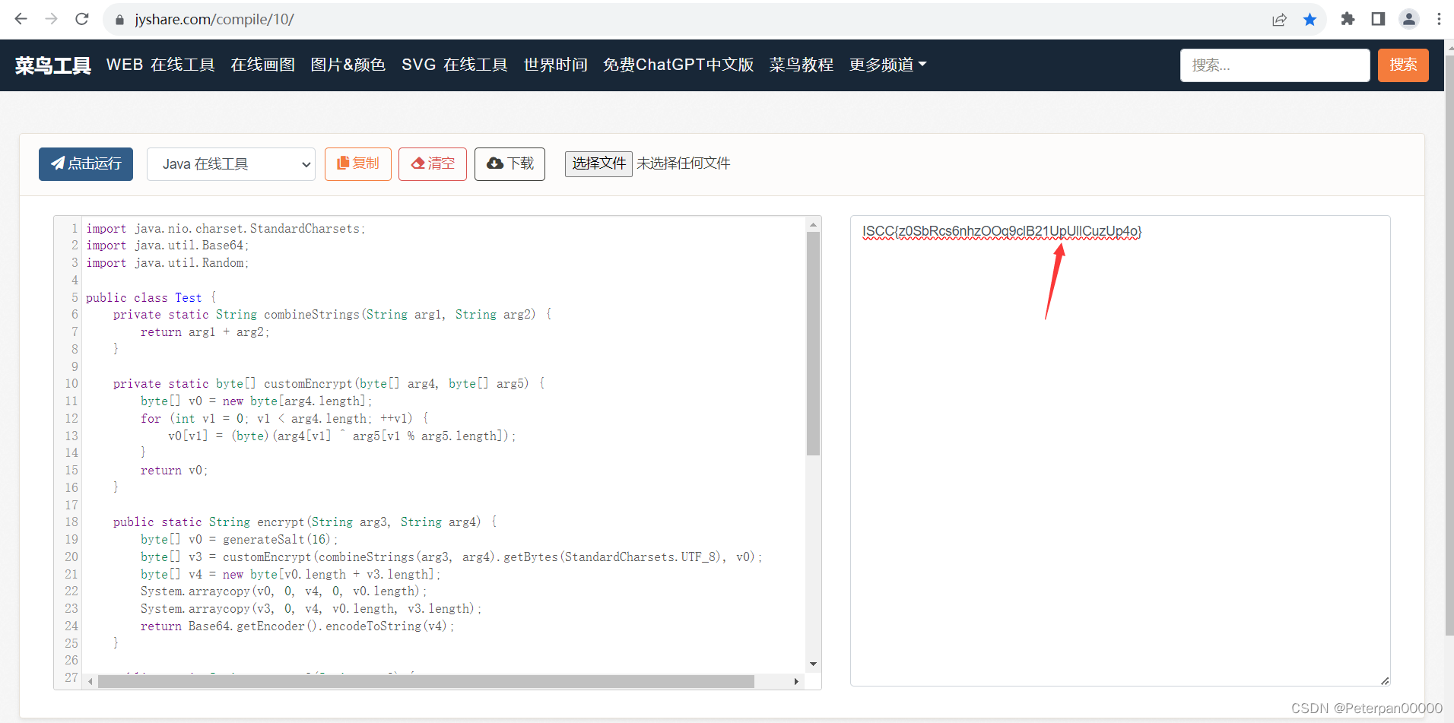Open the WEB 在线工具 menu
Screen dimensions: 1454x723
point(160,65)
